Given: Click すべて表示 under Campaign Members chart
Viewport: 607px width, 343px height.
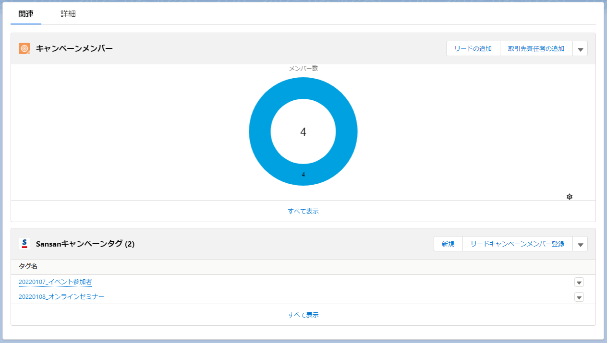Looking at the screenshot, I should pyautogui.click(x=303, y=211).
